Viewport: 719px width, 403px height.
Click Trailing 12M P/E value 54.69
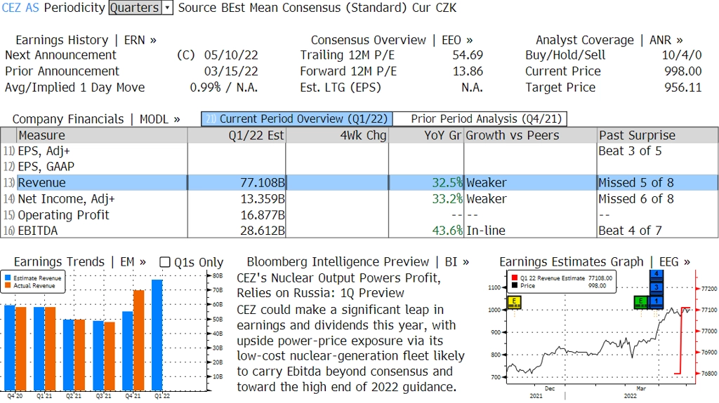pyautogui.click(x=468, y=55)
